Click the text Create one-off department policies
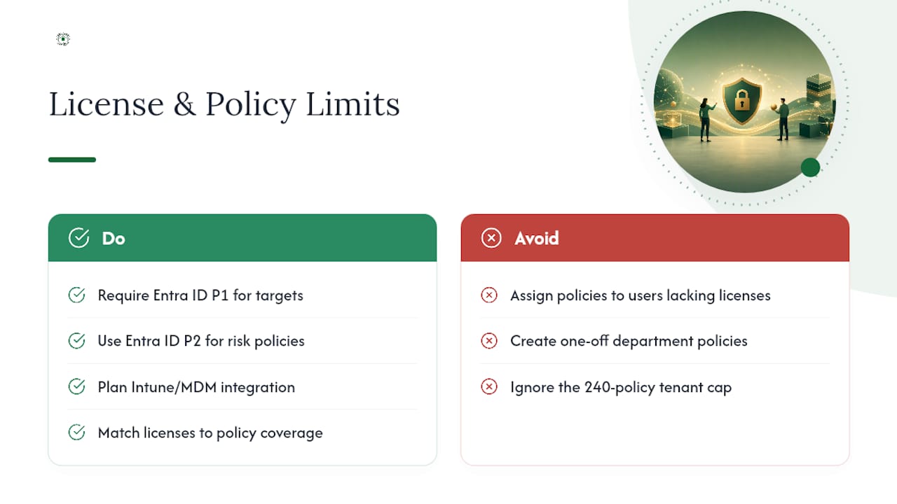Image resolution: width=897 pixels, height=504 pixels. point(629,341)
